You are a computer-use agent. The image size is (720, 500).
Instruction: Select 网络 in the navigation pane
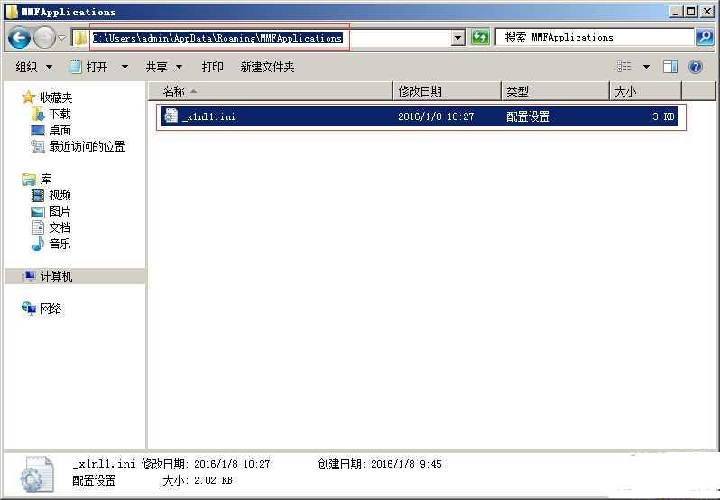(51, 309)
